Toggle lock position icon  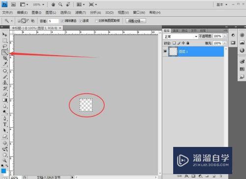pyautogui.click(x=183, y=43)
